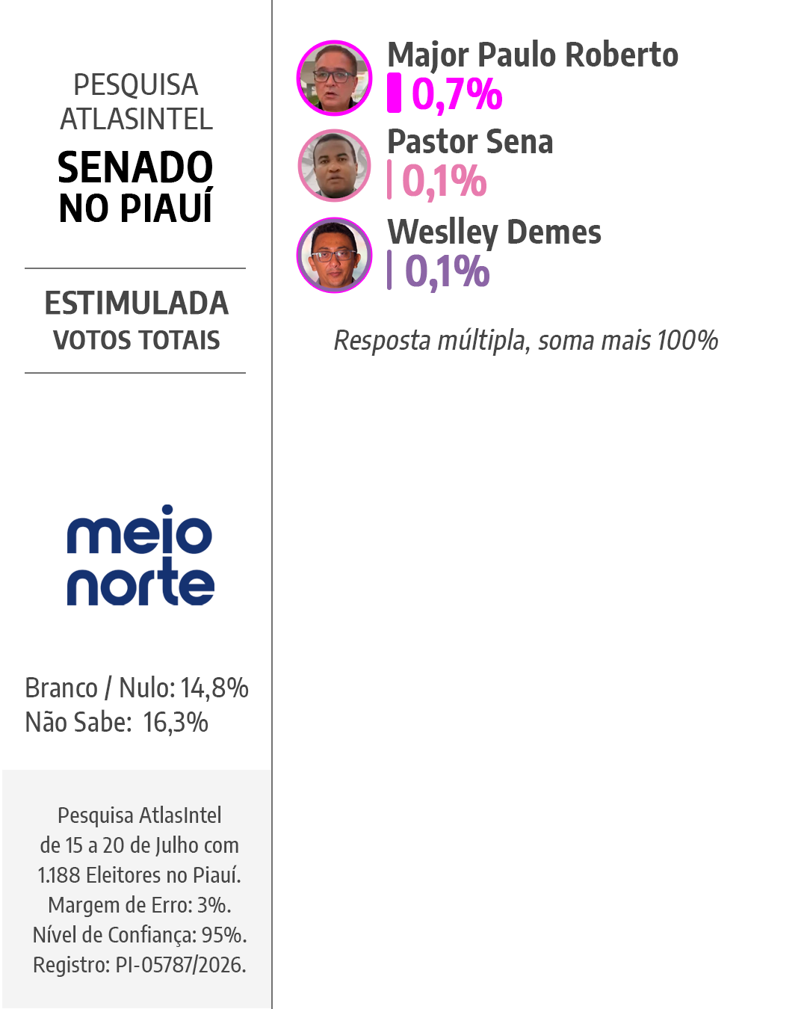The height and width of the screenshot is (1009, 807).
Task: Click the Branco / Nulo: 14,8% line
Action: (137, 688)
